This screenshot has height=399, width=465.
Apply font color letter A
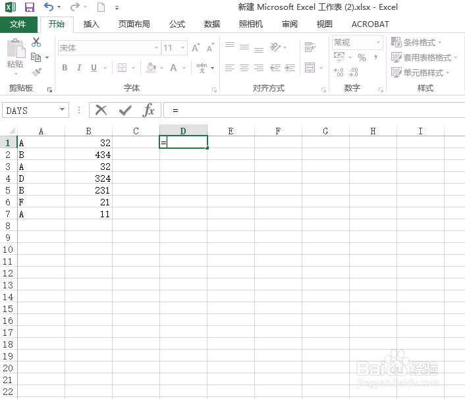point(173,68)
